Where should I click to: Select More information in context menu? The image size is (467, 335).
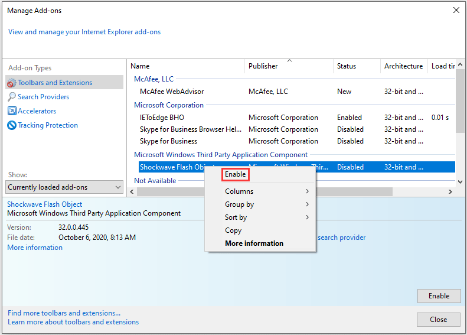point(254,243)
